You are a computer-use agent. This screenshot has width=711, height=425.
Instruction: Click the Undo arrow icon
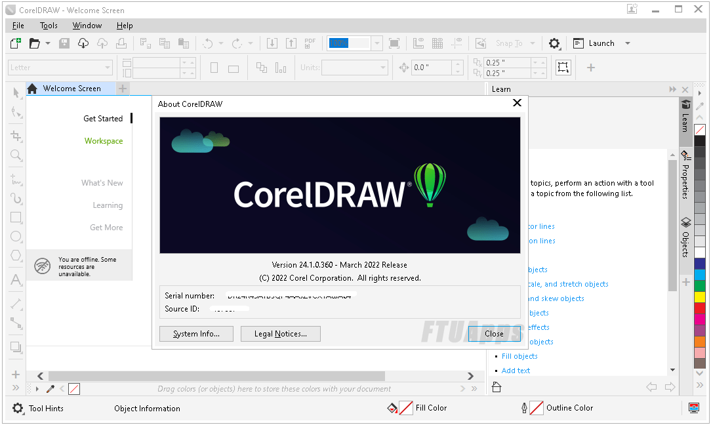pyautogui.click(x=208, y=43)
